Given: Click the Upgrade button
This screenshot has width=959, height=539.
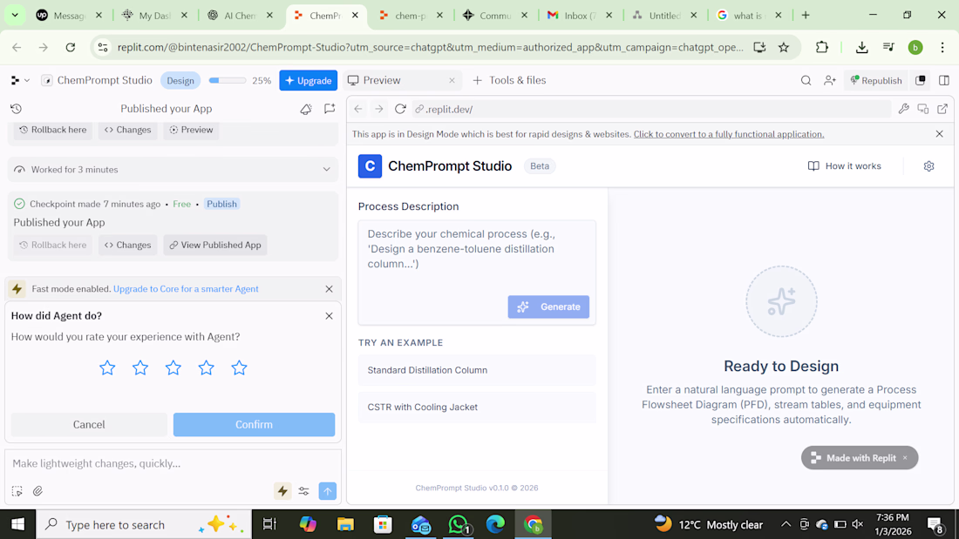Looking at the screenshot, I should [x=309, y=81].
